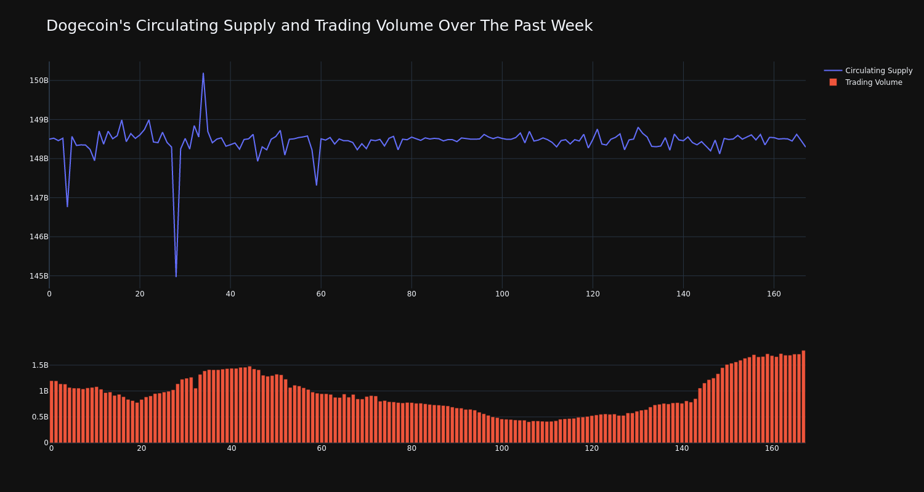Click x-axis tick 100 on the supply chart
Screen dimensions: 924x492
pyautogui.click(x=502, y=294)
